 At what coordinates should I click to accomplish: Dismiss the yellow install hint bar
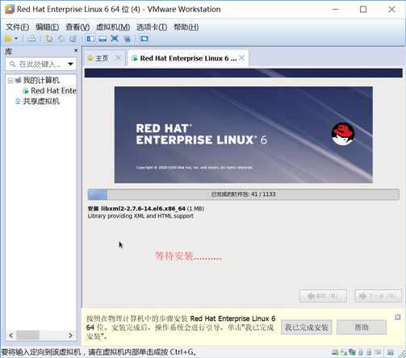[x=397, y=317]
